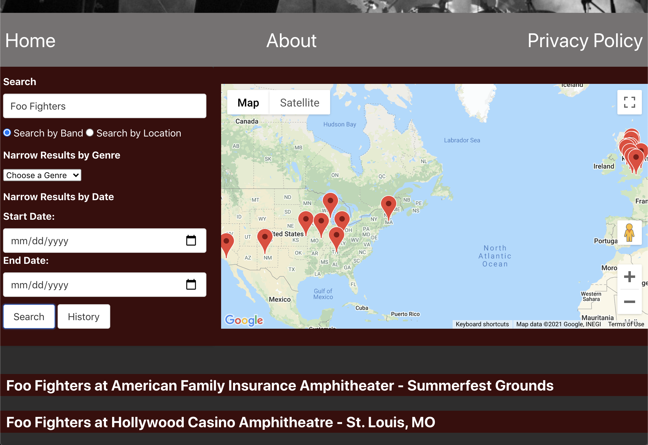The image size is (648, 445).
Task: Open the About page
Action: point(291,41)
